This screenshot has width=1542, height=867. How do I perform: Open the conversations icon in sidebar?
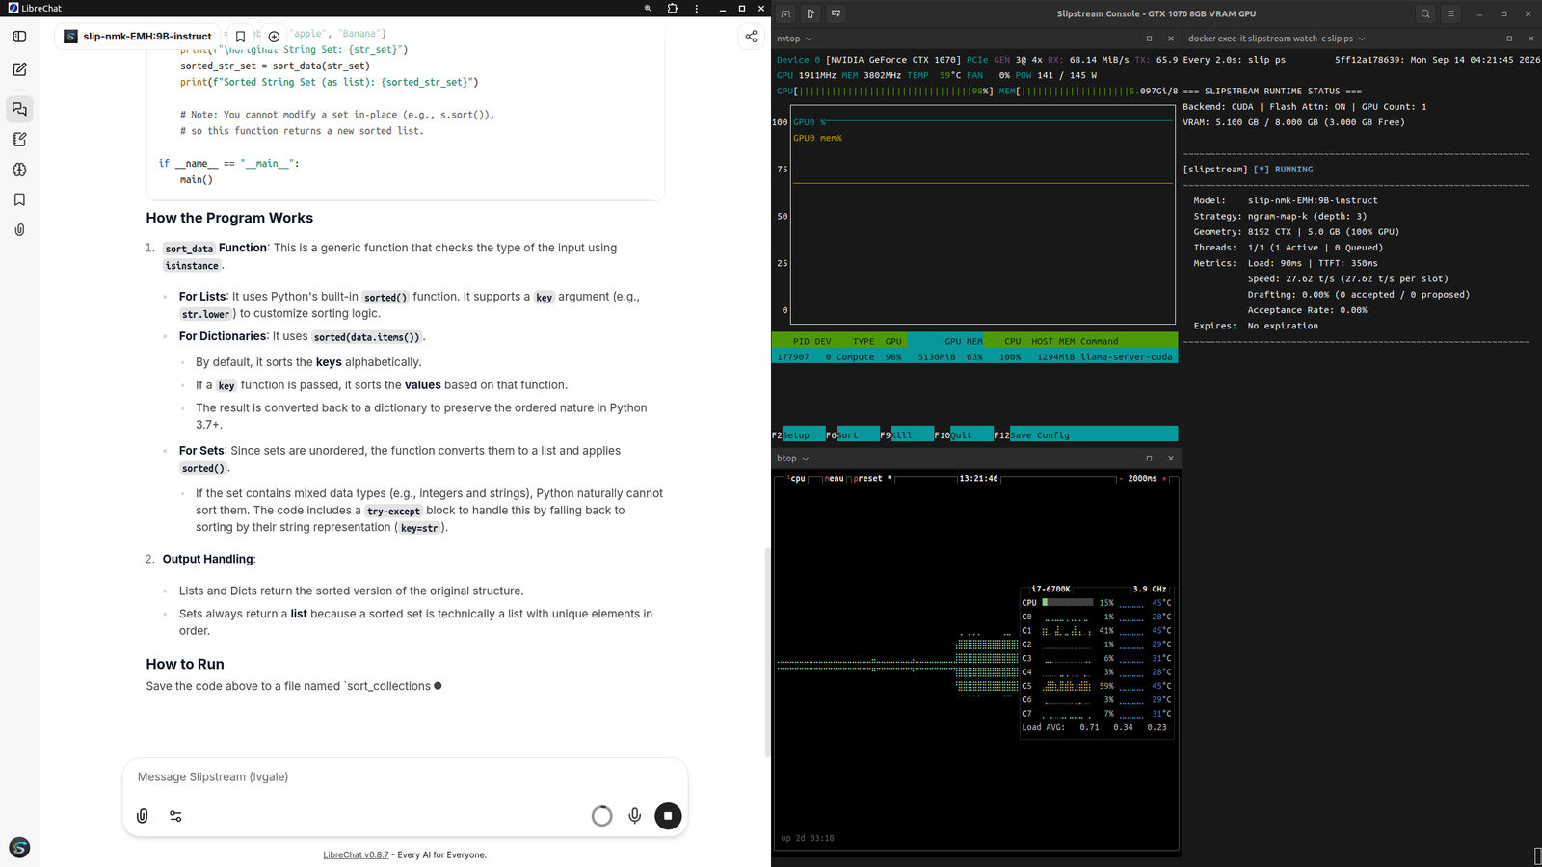19,109
